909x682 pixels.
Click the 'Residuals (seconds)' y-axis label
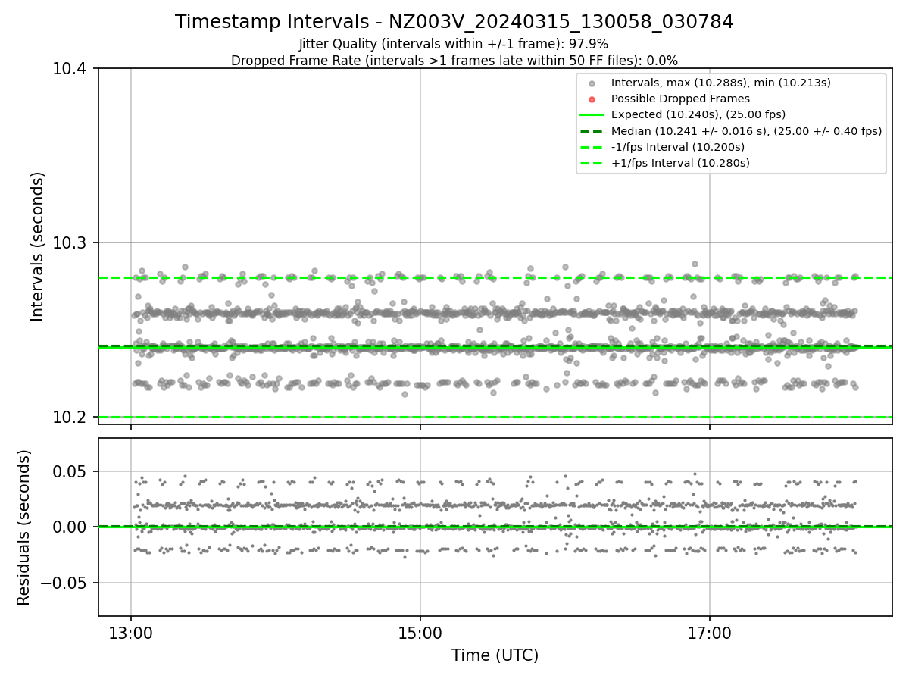(24, 527)
